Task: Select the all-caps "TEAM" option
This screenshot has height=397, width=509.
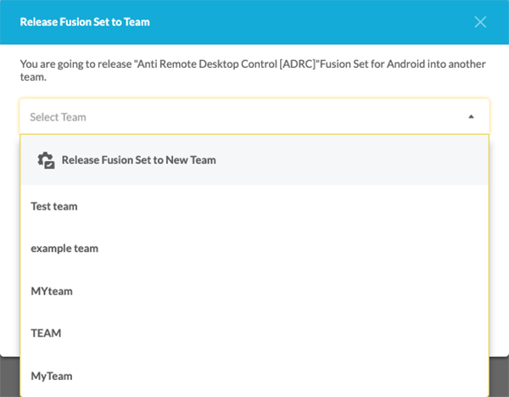Action: (46, 333)
